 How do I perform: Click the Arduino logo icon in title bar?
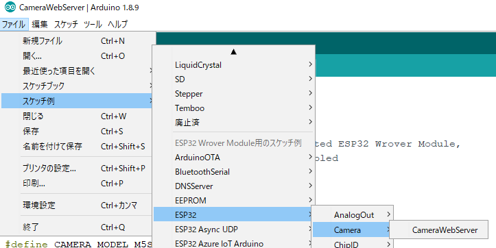tap(10, 7)
